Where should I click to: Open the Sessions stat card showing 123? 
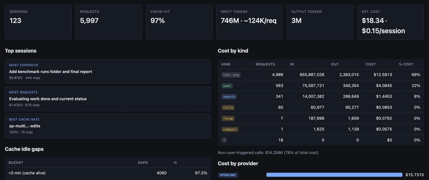point(38,22)
